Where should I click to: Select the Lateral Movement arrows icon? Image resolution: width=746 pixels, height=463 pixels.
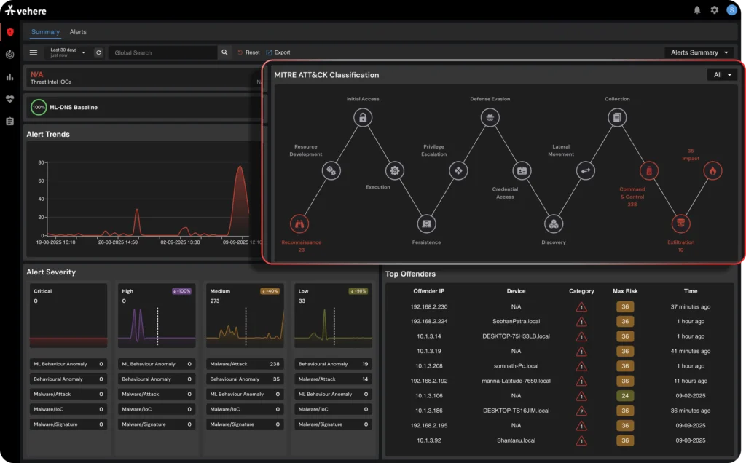pyautogui.click(x=585, y=170)
